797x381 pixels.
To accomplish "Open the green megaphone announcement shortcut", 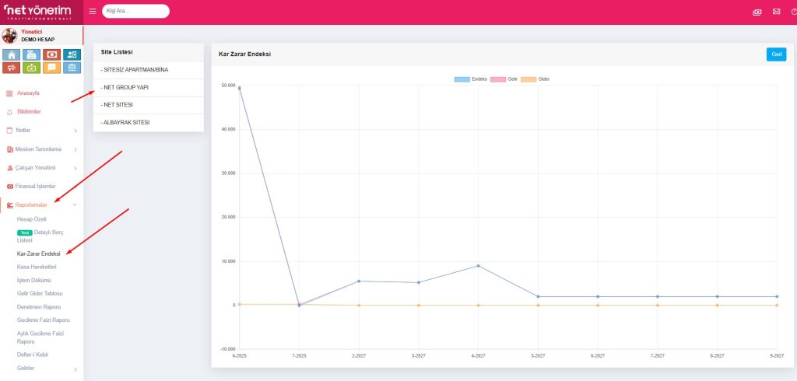I will 32,68.
